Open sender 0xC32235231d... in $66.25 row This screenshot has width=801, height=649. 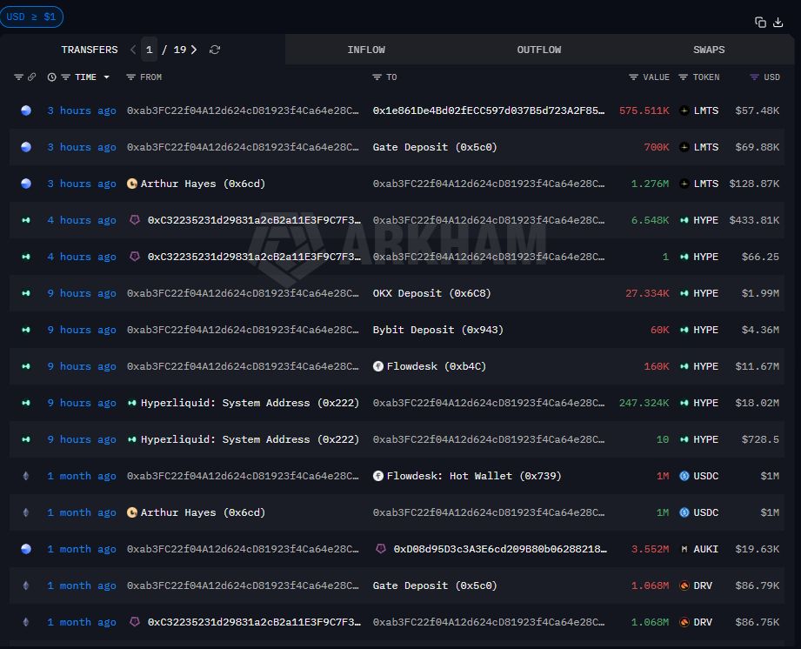pyautogui.click(x=254, y=257)
